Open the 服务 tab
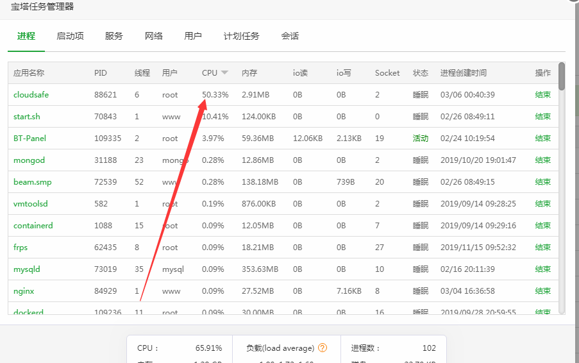Viewport: 579px width, 363px height. pyautogui.click(x=113, y=37)
